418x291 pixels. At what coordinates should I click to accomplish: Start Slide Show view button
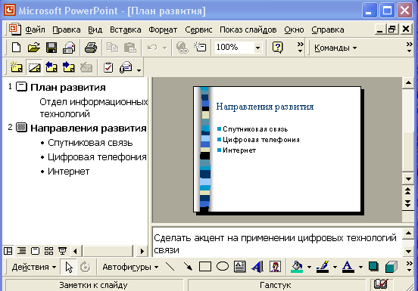(x=62, y=251)
